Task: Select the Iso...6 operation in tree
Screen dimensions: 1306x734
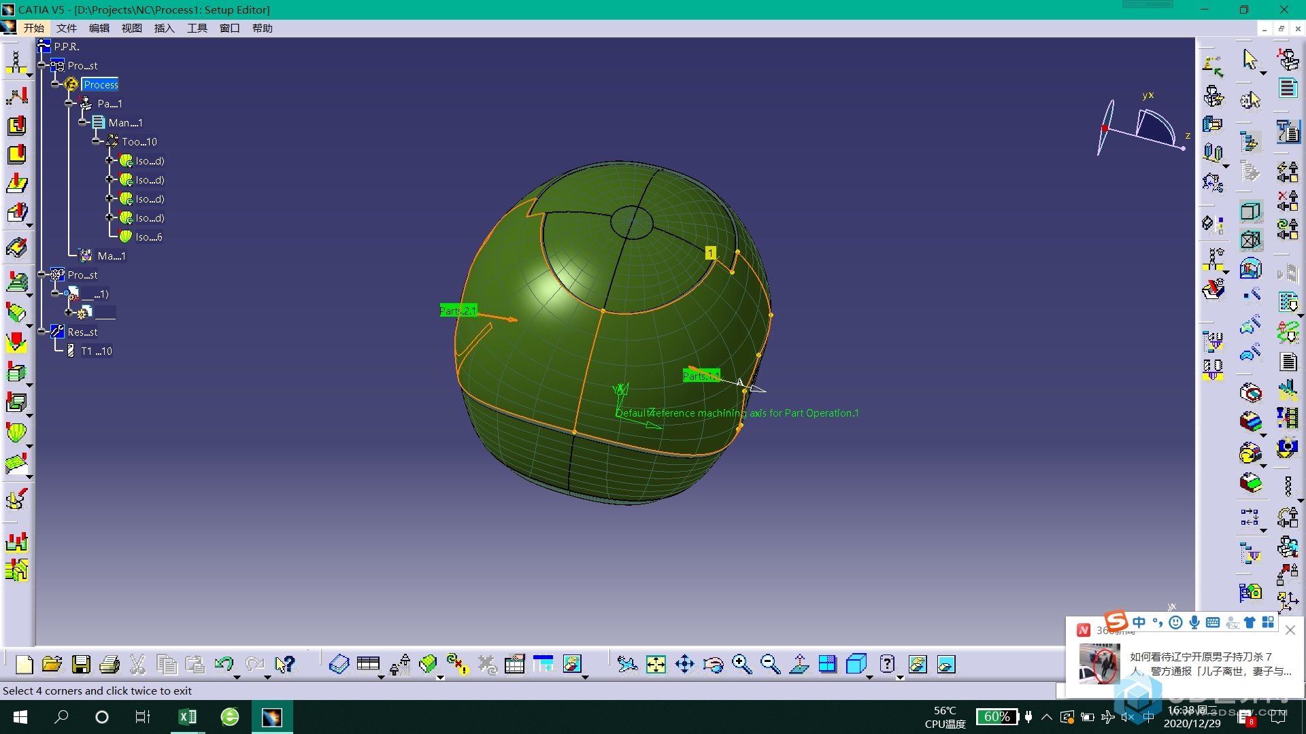Action: click(149, 237)
